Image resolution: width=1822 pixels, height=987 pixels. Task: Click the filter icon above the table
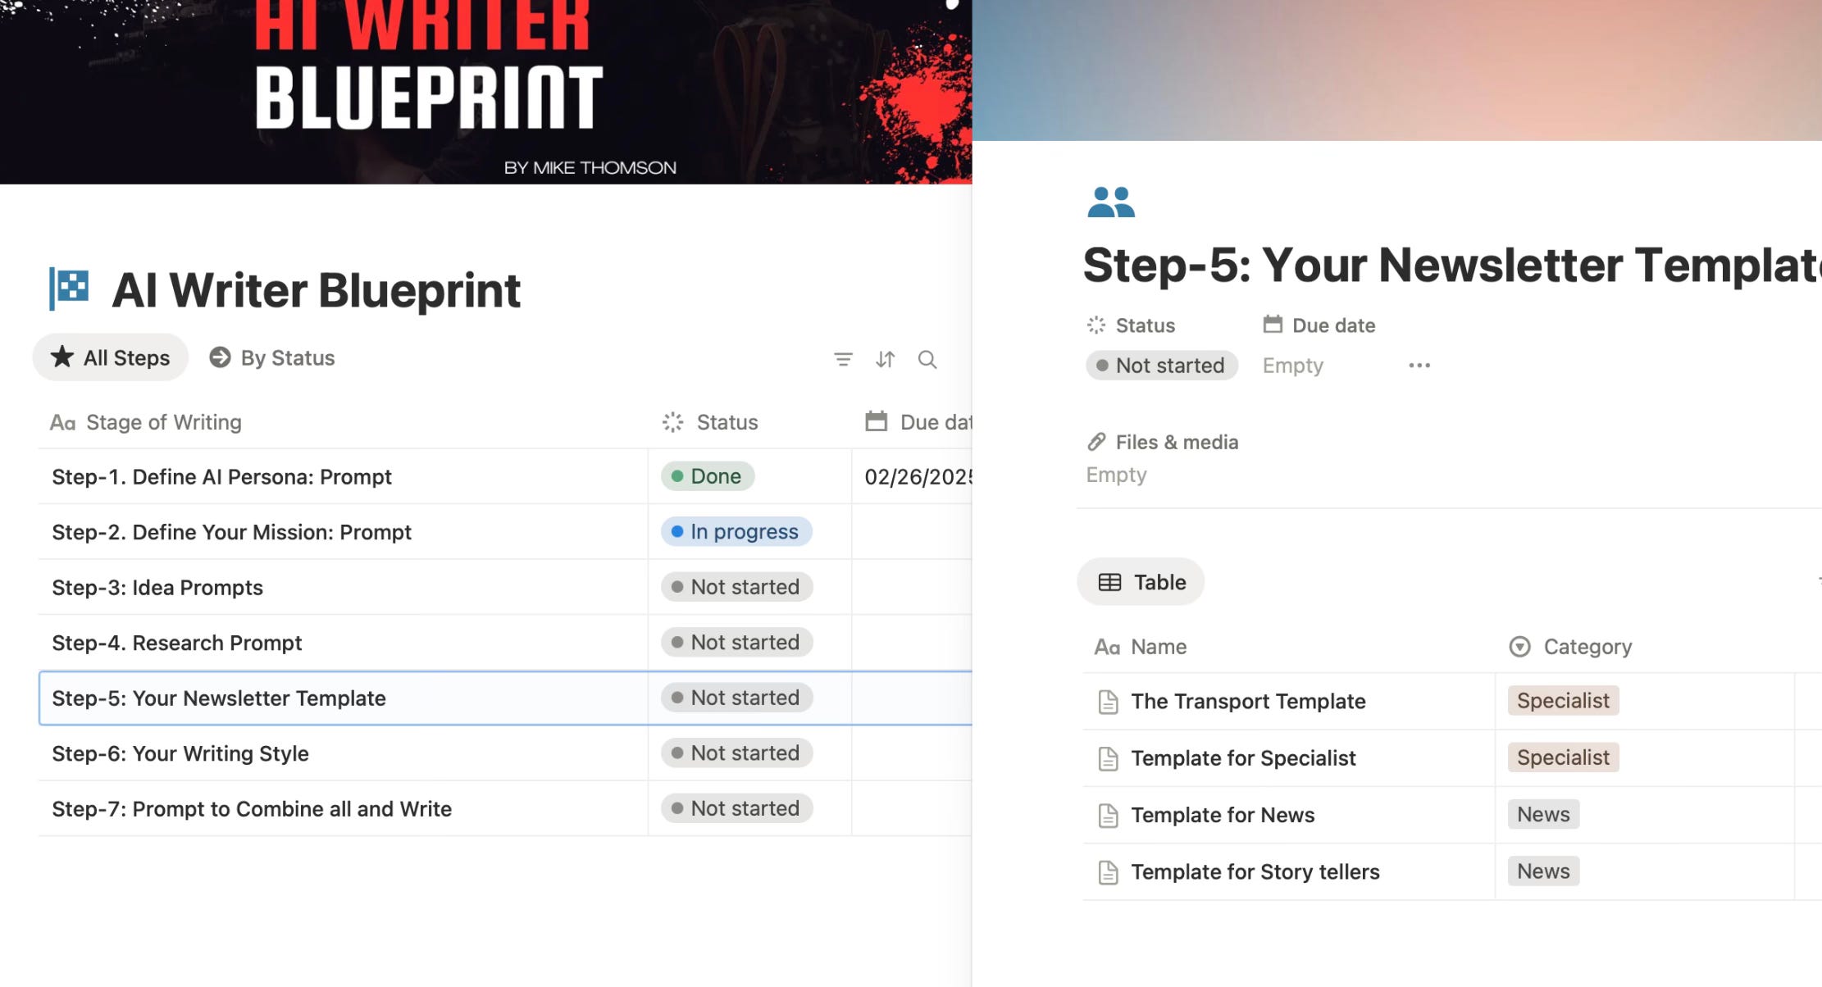[843, 359]
